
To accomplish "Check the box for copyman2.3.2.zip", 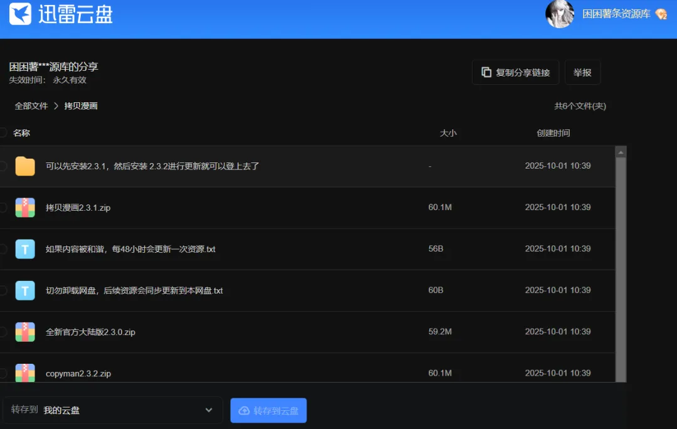I will [3, 373].
